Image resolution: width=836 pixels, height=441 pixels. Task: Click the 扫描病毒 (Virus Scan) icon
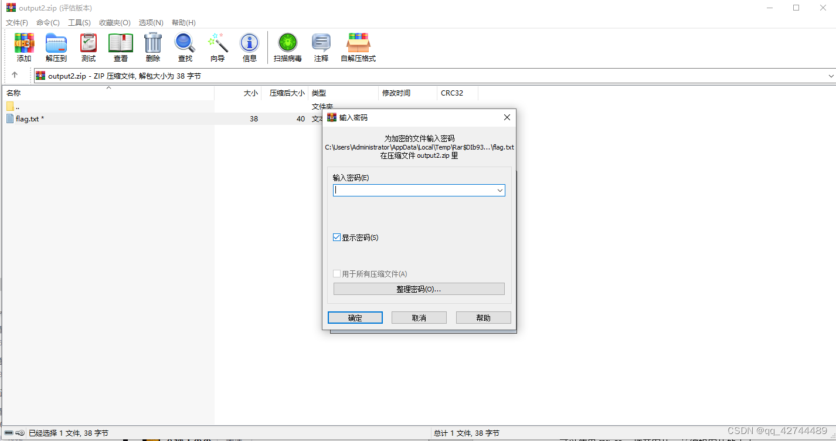point(287,47)
